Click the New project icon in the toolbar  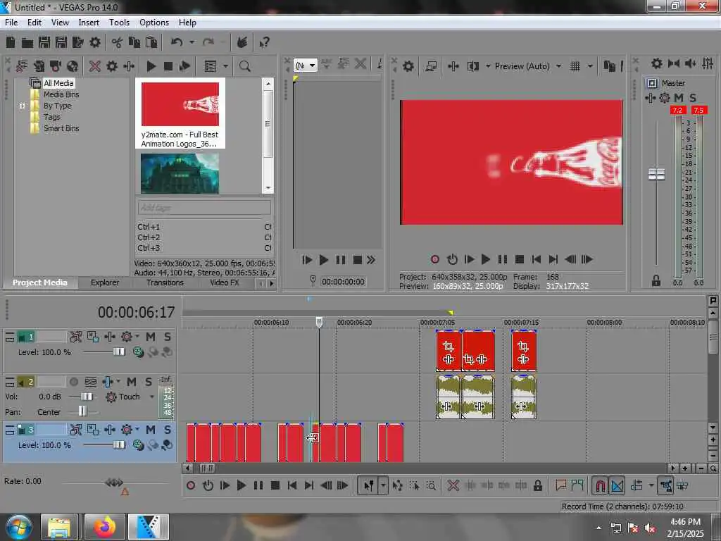11,43
